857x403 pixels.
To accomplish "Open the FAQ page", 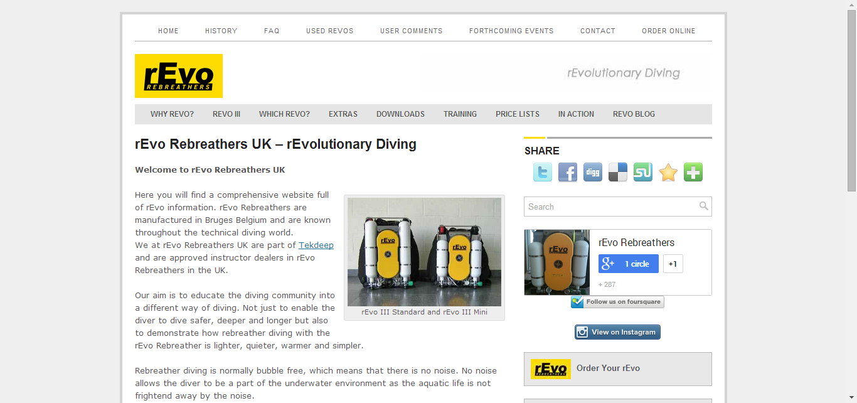I will point(272,31).
